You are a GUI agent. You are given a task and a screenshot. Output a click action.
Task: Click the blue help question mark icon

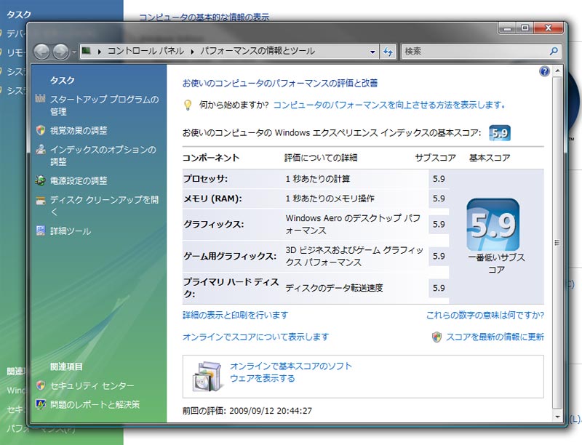point(544,71)
